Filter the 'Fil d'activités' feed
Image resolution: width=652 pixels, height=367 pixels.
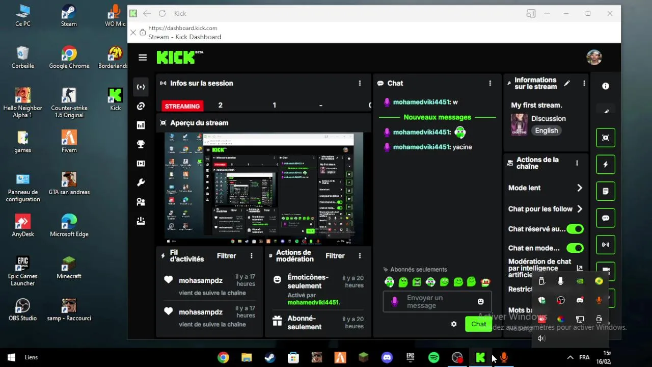[x=226, y=256]
